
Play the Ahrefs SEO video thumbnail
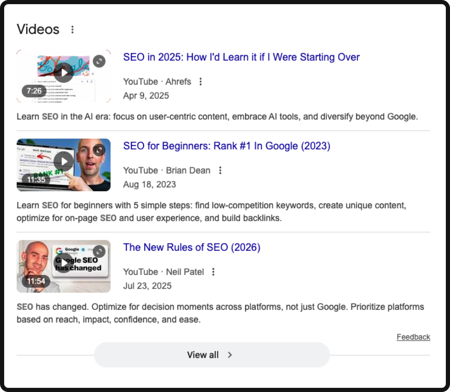click(63, 72)
